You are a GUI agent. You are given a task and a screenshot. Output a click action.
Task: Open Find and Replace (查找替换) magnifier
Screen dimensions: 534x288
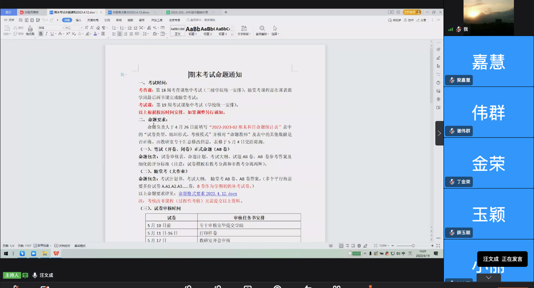(262, 30)
